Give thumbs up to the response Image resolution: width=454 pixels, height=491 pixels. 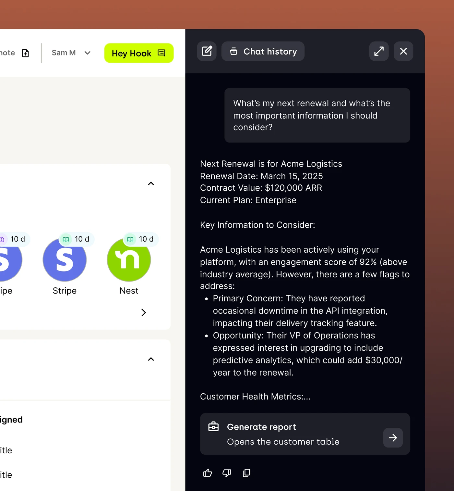(x=208, y=473)
